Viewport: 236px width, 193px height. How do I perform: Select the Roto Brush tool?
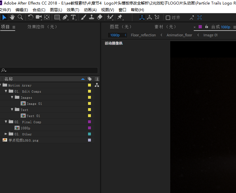[x=110, y=17]
